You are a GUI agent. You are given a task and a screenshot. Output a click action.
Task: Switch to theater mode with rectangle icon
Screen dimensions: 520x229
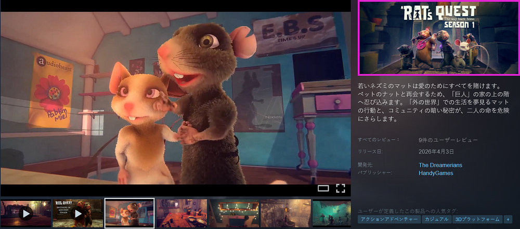[323, 188]
